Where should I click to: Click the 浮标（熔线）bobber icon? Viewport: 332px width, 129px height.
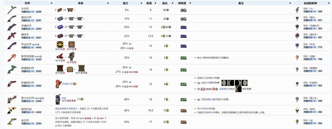click(297, 110)
